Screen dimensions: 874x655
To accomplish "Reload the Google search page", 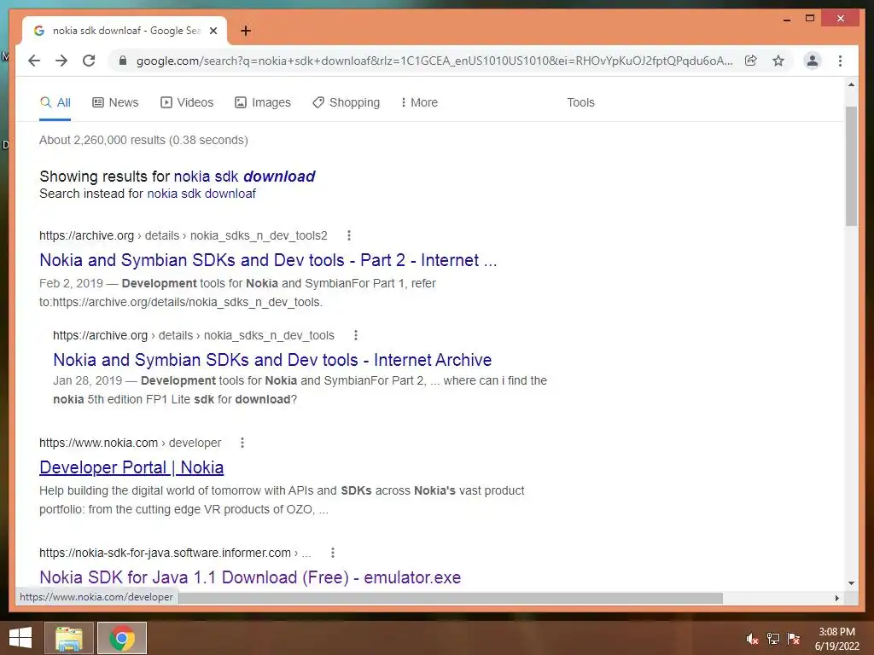I will 89,61.
